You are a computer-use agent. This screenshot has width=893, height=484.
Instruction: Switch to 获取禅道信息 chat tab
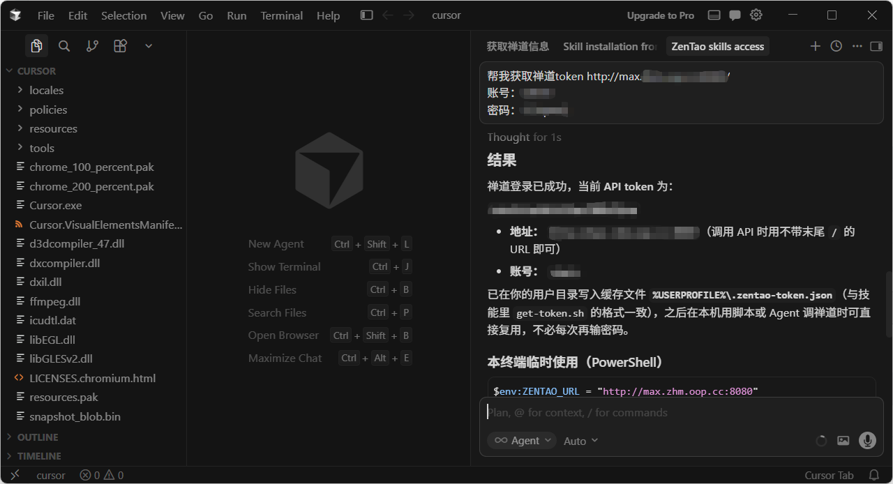(518, 46)
